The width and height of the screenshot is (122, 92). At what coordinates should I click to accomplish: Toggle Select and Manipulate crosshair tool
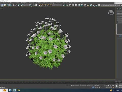[x=34, y=5]
